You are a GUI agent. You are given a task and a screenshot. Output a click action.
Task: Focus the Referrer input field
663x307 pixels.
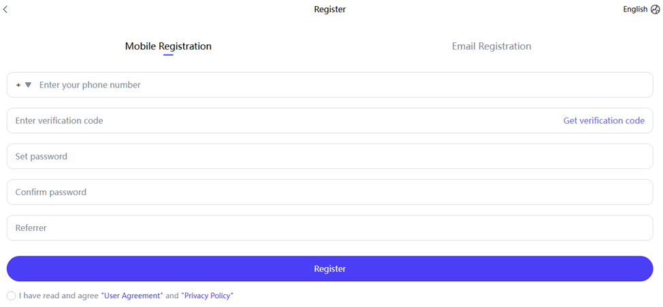[x=272, y=228]
